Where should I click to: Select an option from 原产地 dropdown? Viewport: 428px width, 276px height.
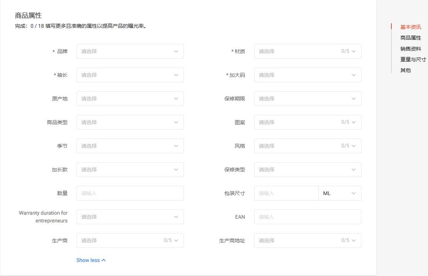pos(130,99)
